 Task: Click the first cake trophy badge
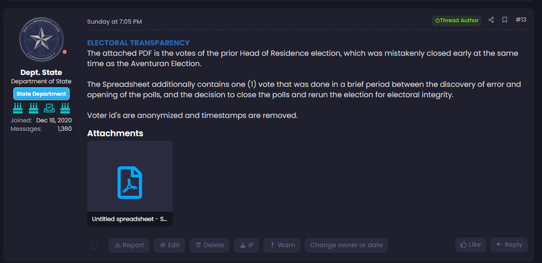pyautogui.click(x=18, y=108)
